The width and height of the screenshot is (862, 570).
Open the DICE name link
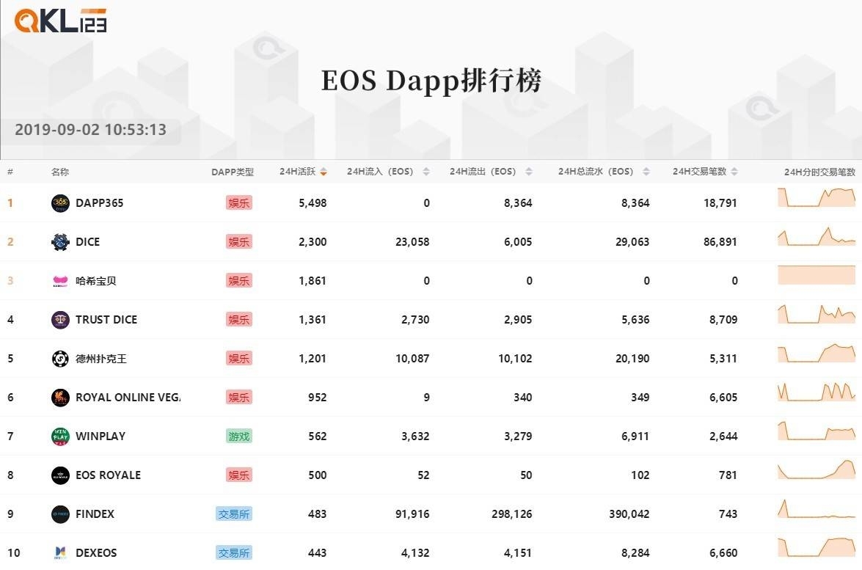(x=88, y=242)
